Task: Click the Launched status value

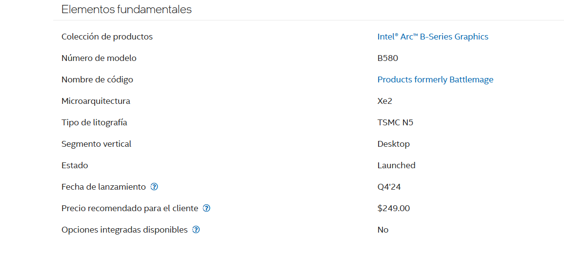Action: click(396, 165)
